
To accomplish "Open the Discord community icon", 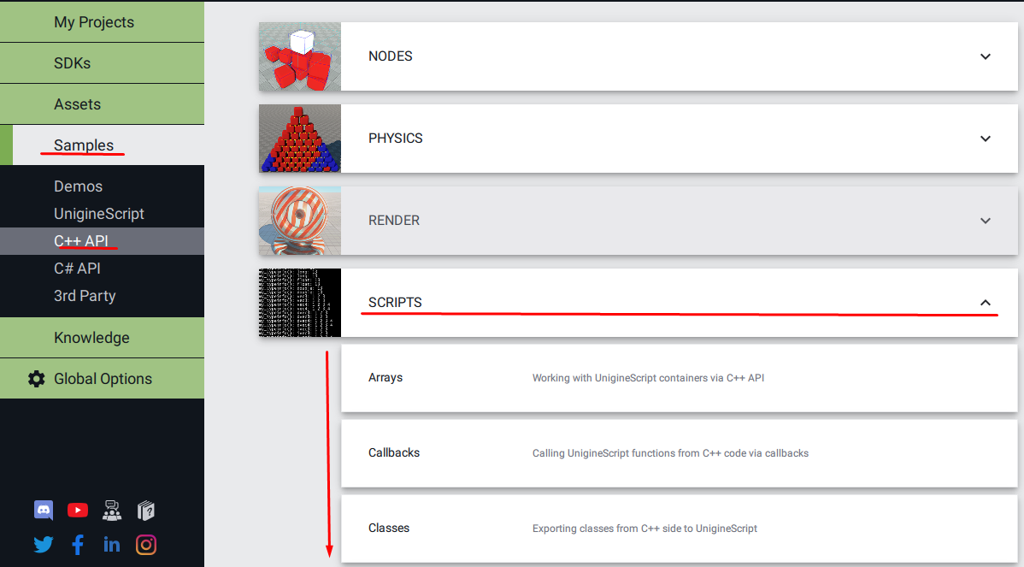I will 43,510.
